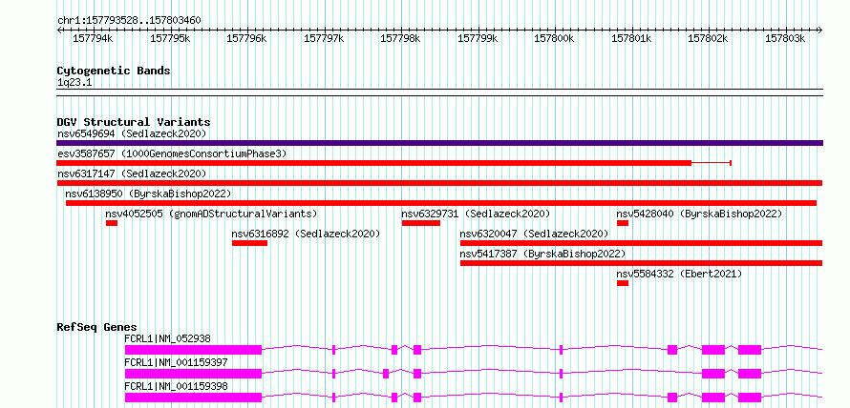Click the RefSeq Genes track title

(97, 327)
